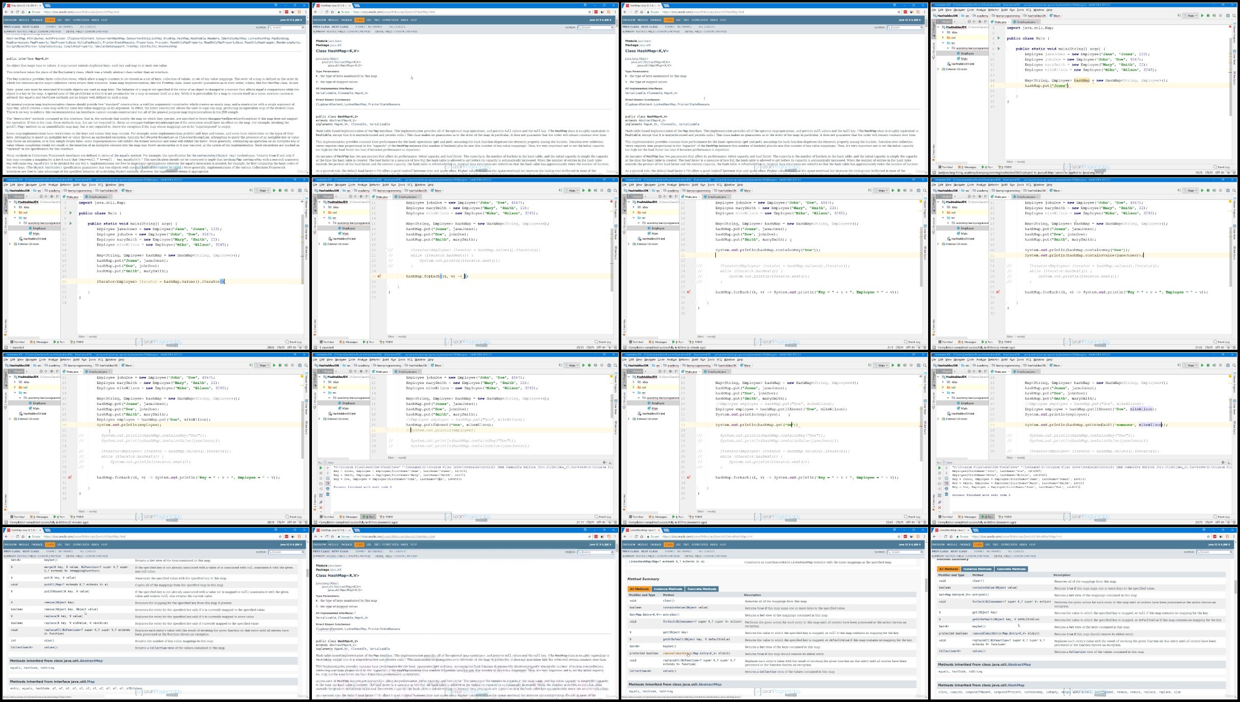Click Print icon in Key-lines-only Run console
The height and width of the screenshot is (702, 1240).
(x=328, y=489)
